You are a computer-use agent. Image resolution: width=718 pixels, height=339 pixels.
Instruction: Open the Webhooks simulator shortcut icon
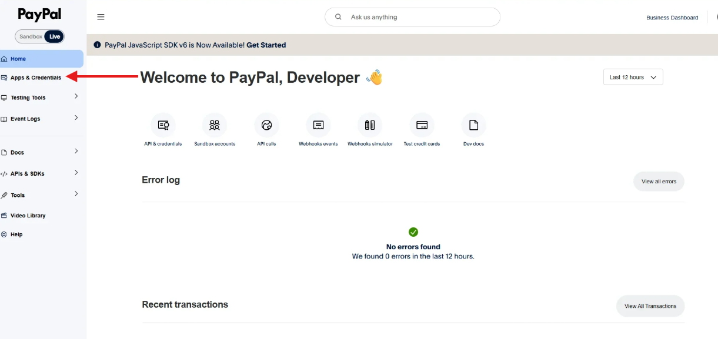pos(370,125)
